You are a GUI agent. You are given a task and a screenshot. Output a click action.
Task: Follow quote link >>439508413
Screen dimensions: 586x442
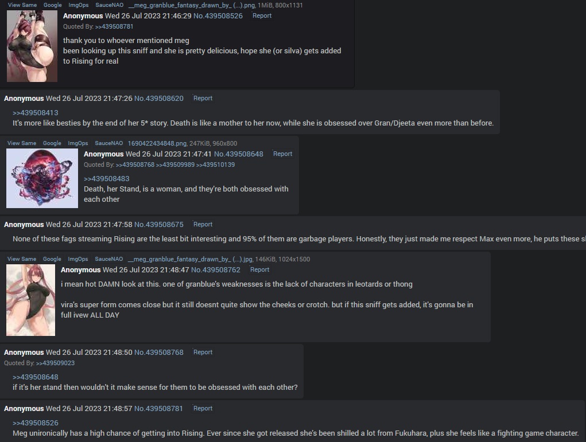(x=36, y=113)
